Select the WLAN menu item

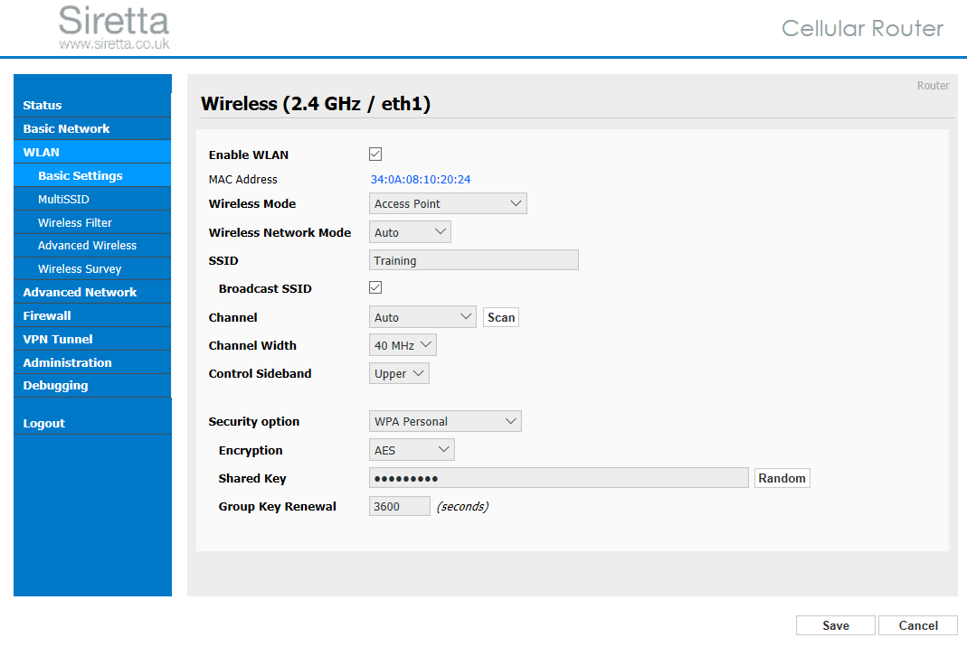point(92,152)
